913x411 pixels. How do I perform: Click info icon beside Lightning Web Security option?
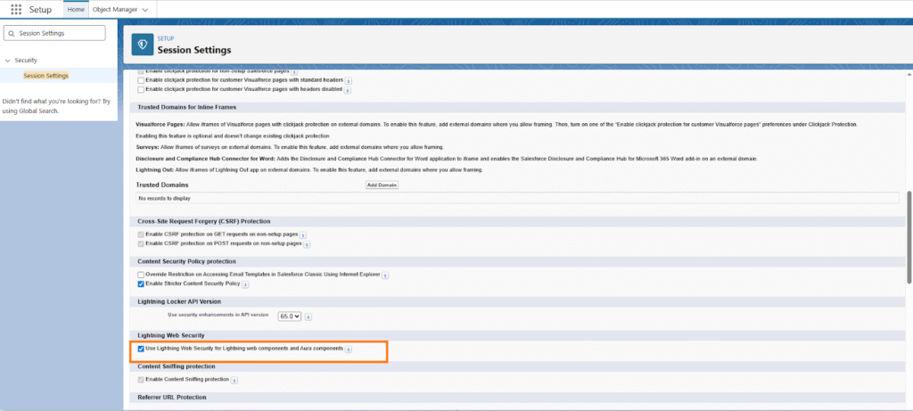tap(349, 349)
